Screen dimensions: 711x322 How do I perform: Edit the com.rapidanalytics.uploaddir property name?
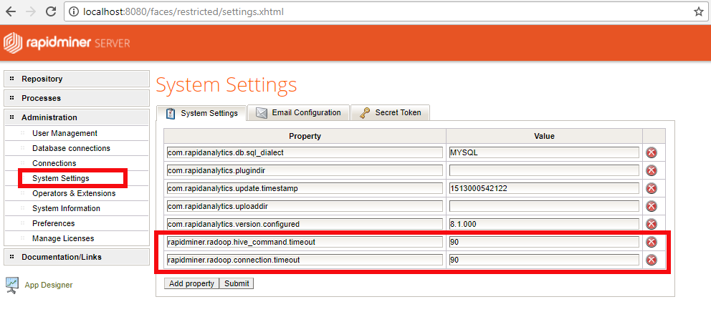coord(305,206)
